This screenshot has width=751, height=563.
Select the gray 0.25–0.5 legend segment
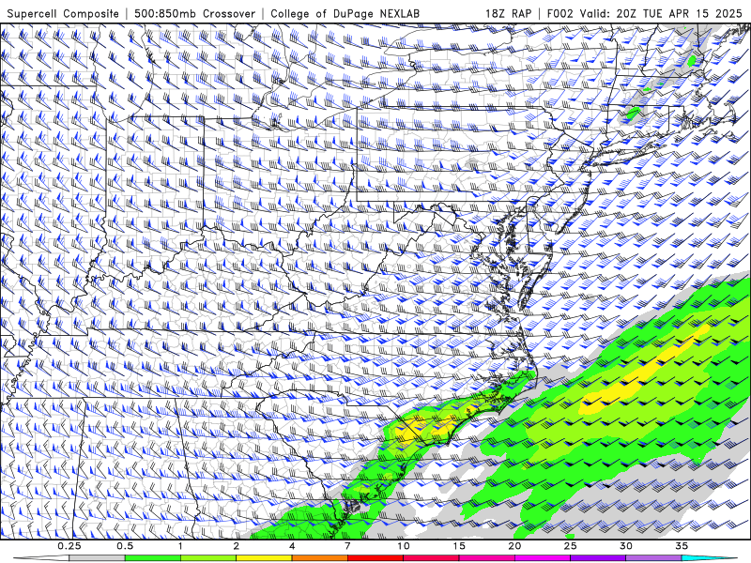[98, 558]
